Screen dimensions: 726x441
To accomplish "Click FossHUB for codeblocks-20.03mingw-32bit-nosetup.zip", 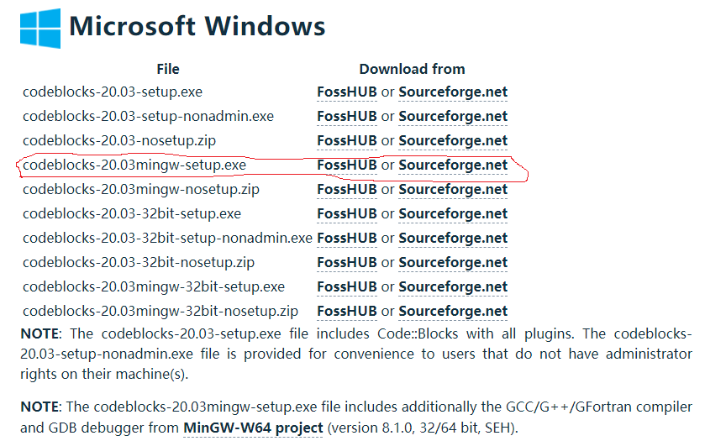I will click(x=347, y=311).
